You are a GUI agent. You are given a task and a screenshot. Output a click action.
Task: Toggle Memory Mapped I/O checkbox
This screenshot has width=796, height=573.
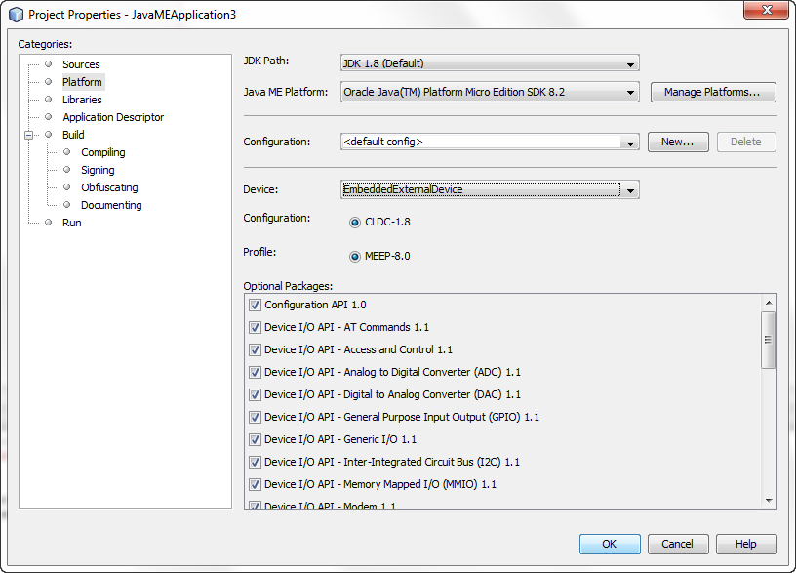(x=255, y=484)
